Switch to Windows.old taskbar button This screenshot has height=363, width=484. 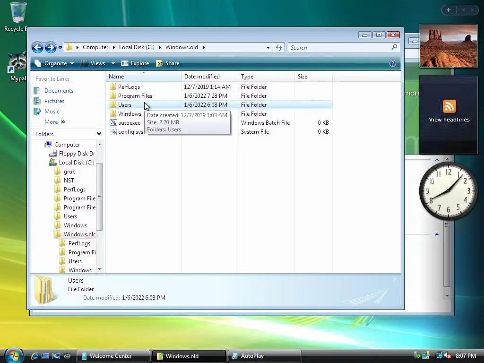pyautogui.click(x=189, y=356)
